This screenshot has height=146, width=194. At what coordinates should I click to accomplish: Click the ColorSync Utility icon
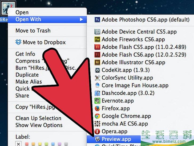point(97,78)
